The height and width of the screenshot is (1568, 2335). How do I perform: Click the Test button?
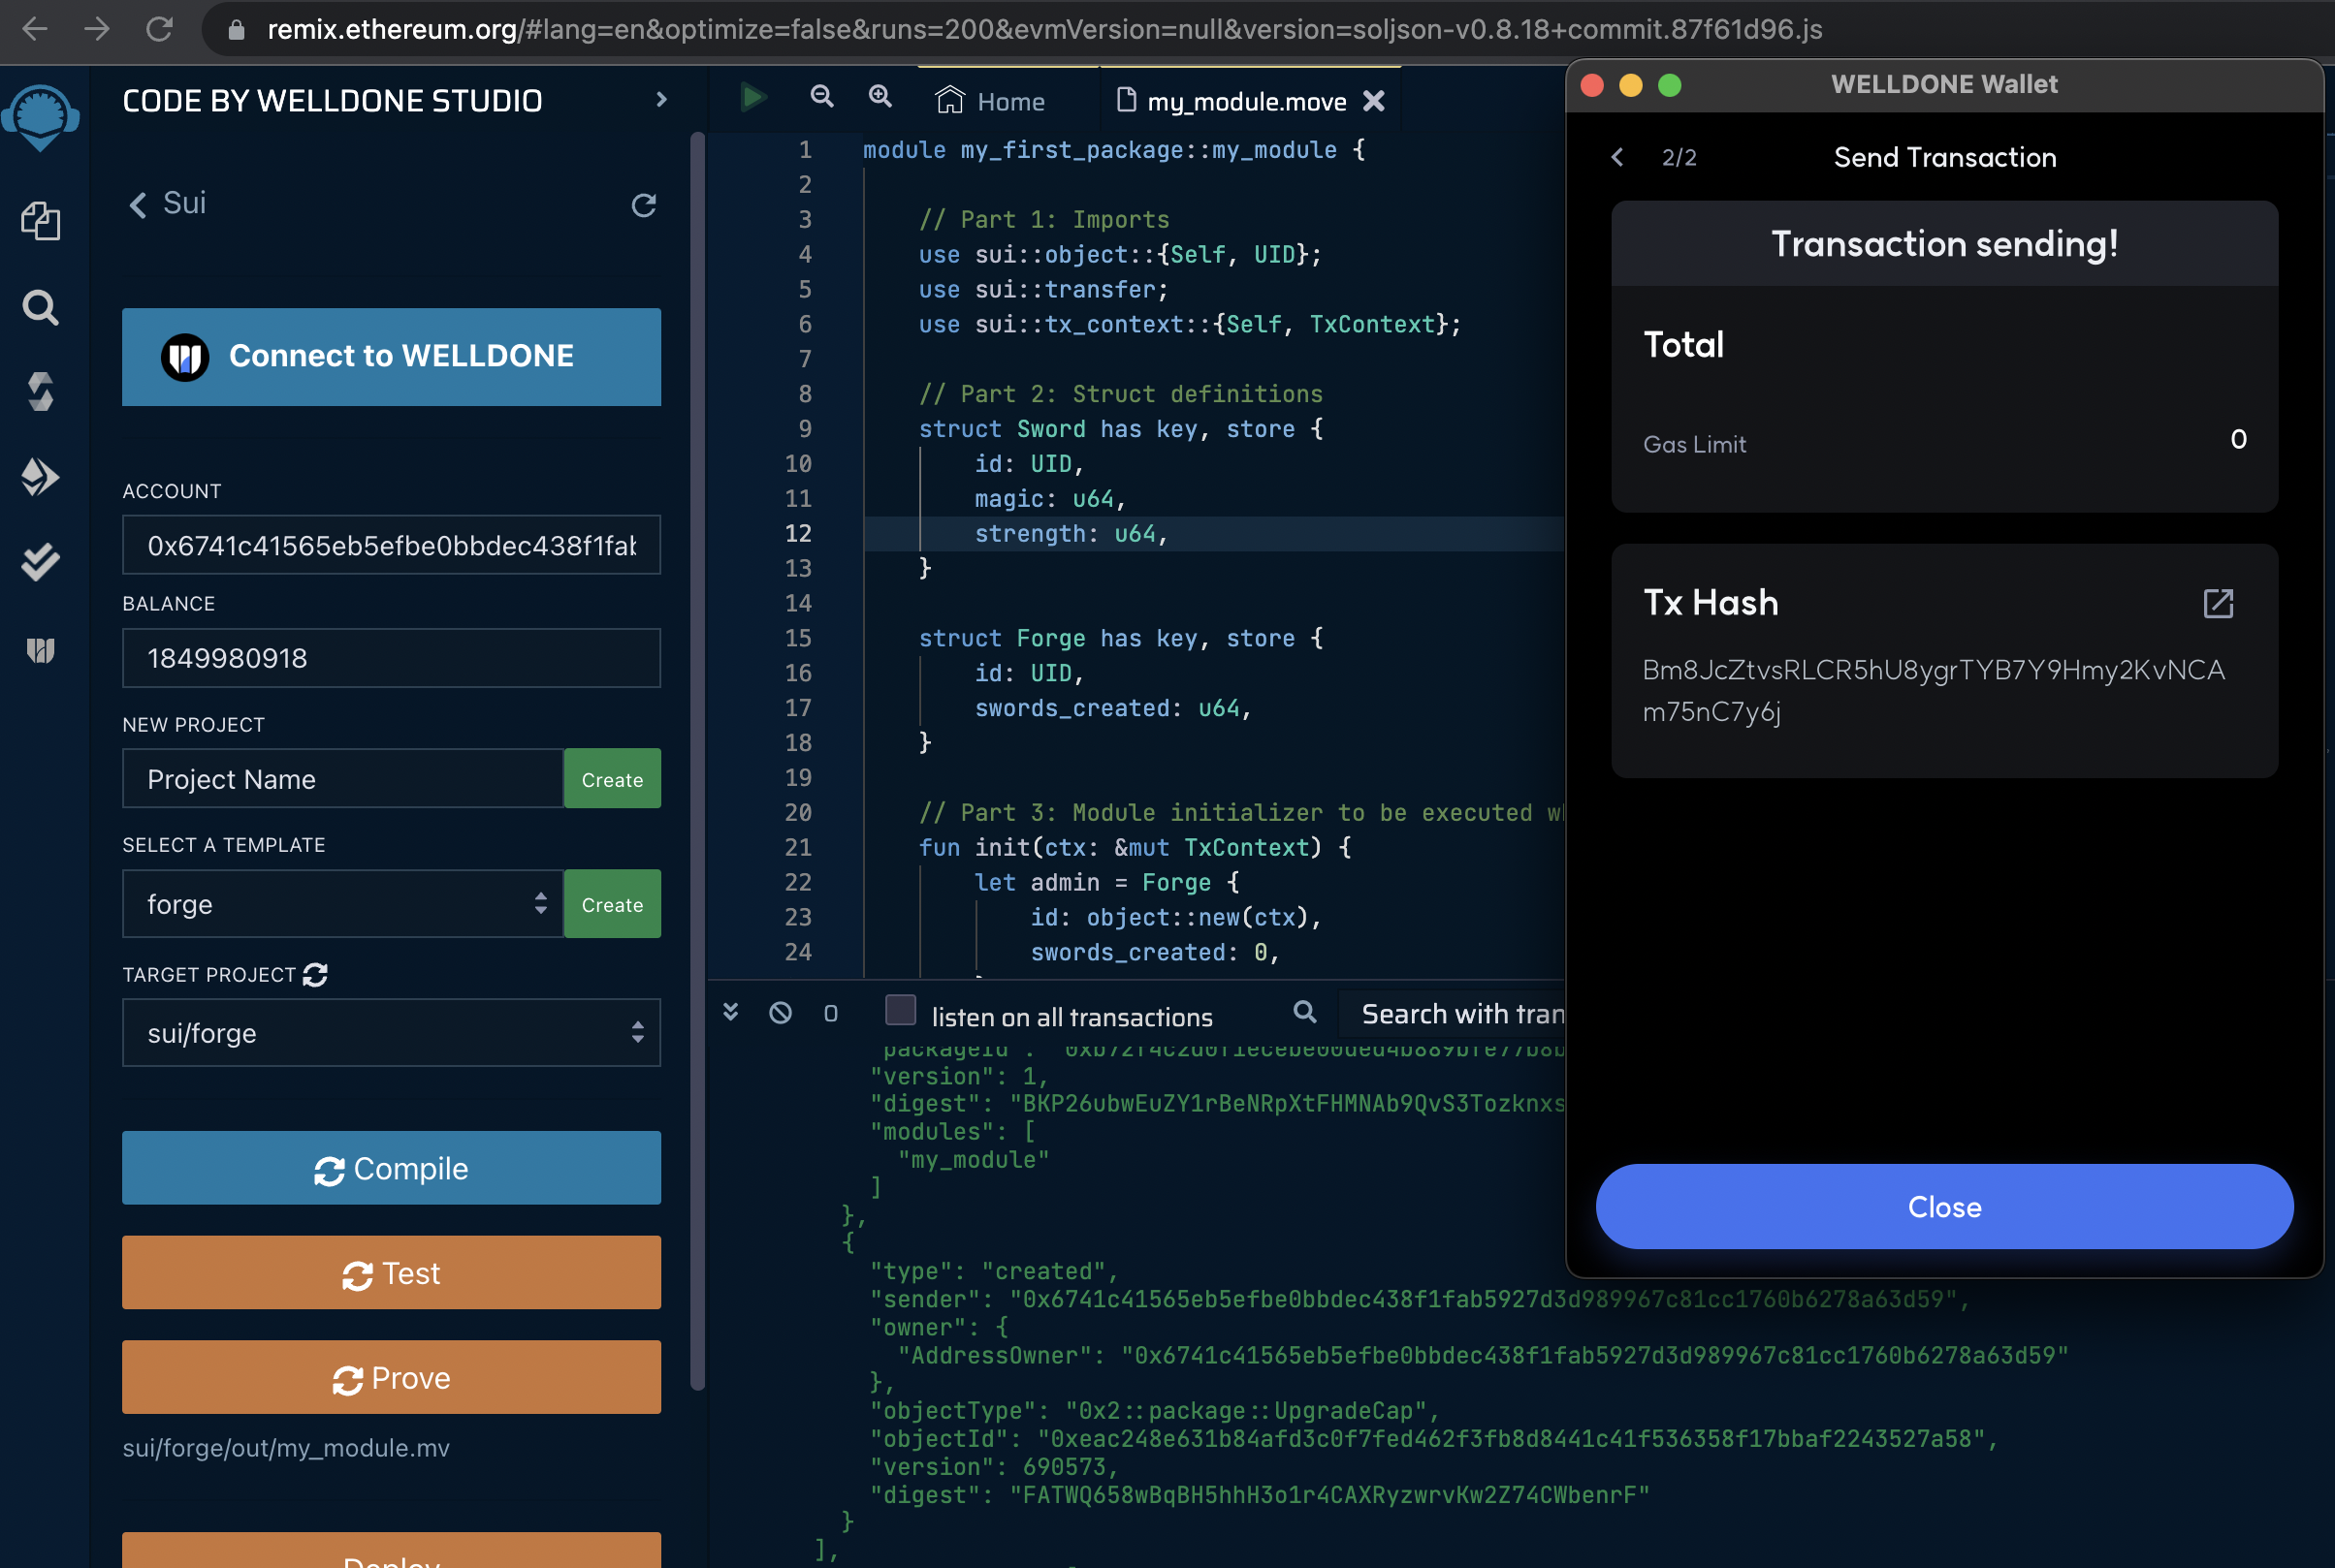click(x=391, y=1274)
